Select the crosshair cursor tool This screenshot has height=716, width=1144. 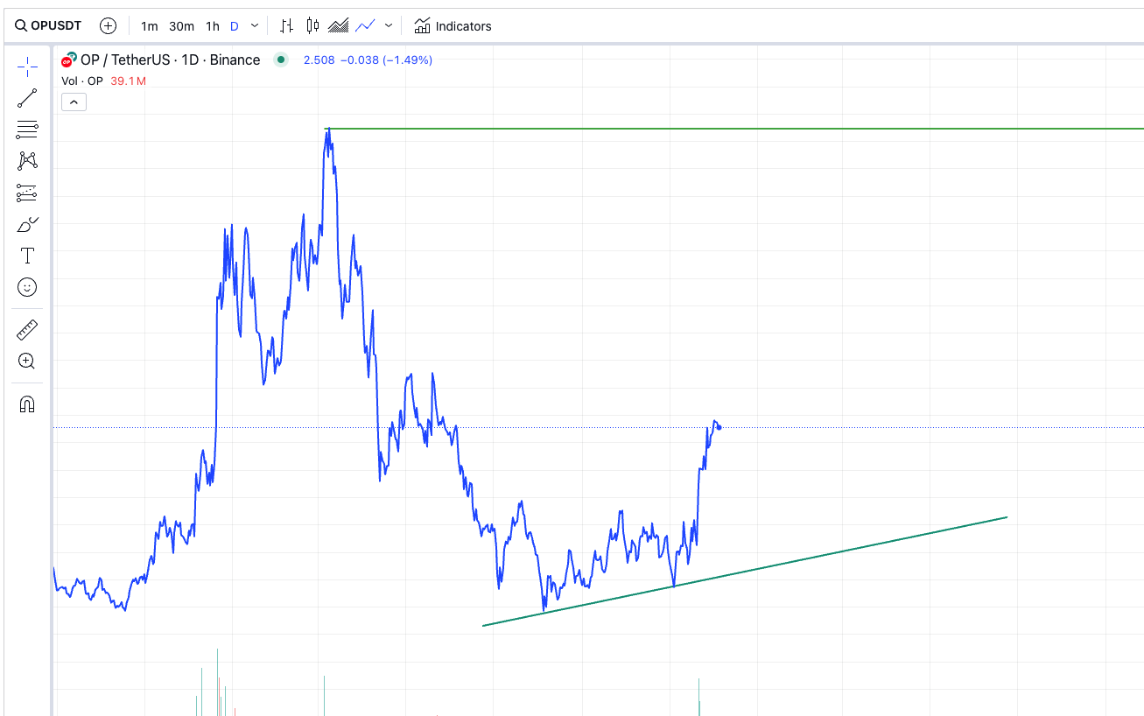point(27,67)
